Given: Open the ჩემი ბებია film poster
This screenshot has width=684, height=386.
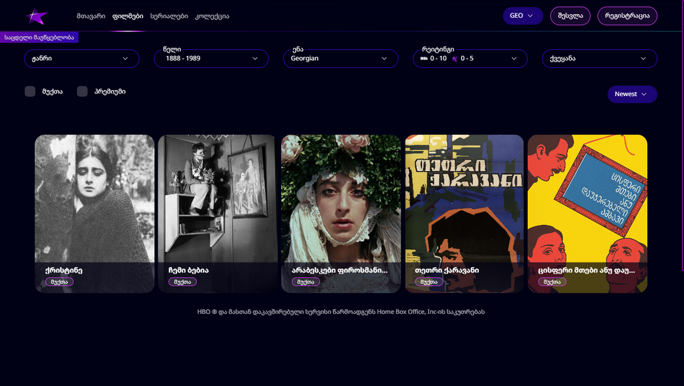Looking at the screenshot, I should [x=218, y=214].
